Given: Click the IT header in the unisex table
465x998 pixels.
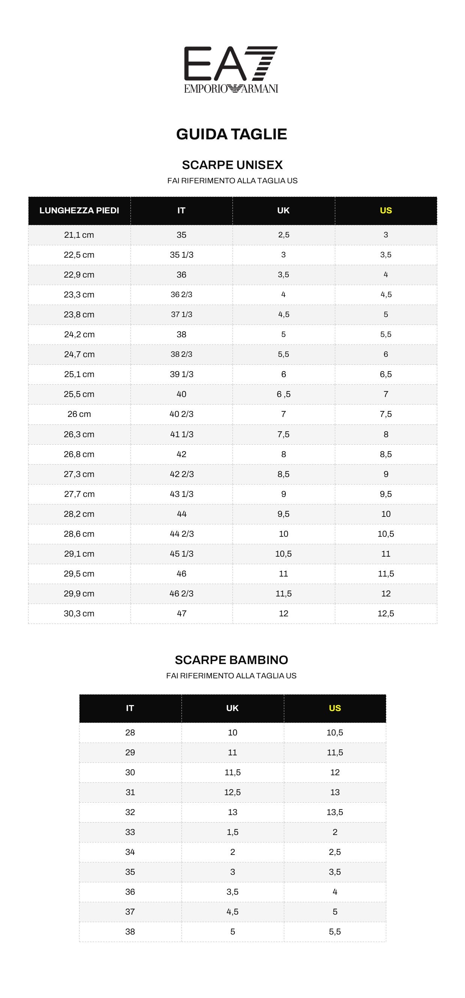Looking at the screenshot, I should point(181,210).
